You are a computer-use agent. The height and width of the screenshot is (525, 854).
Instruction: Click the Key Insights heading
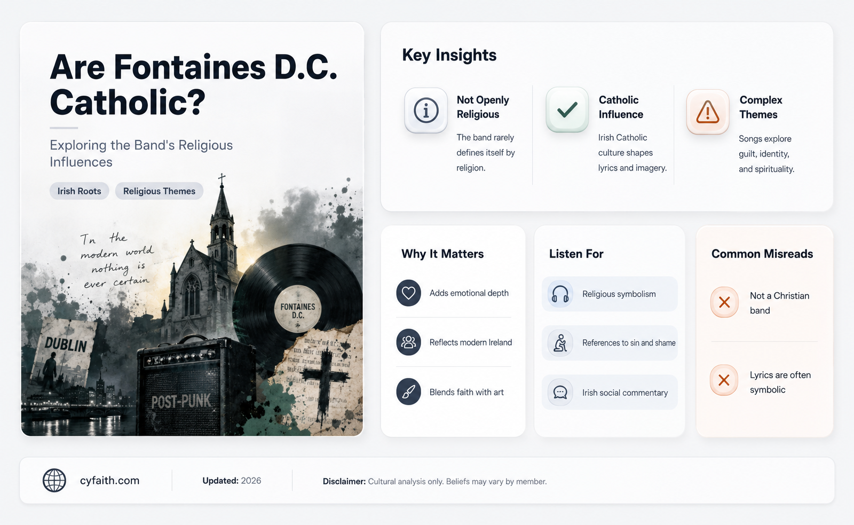tap(449, 55)
